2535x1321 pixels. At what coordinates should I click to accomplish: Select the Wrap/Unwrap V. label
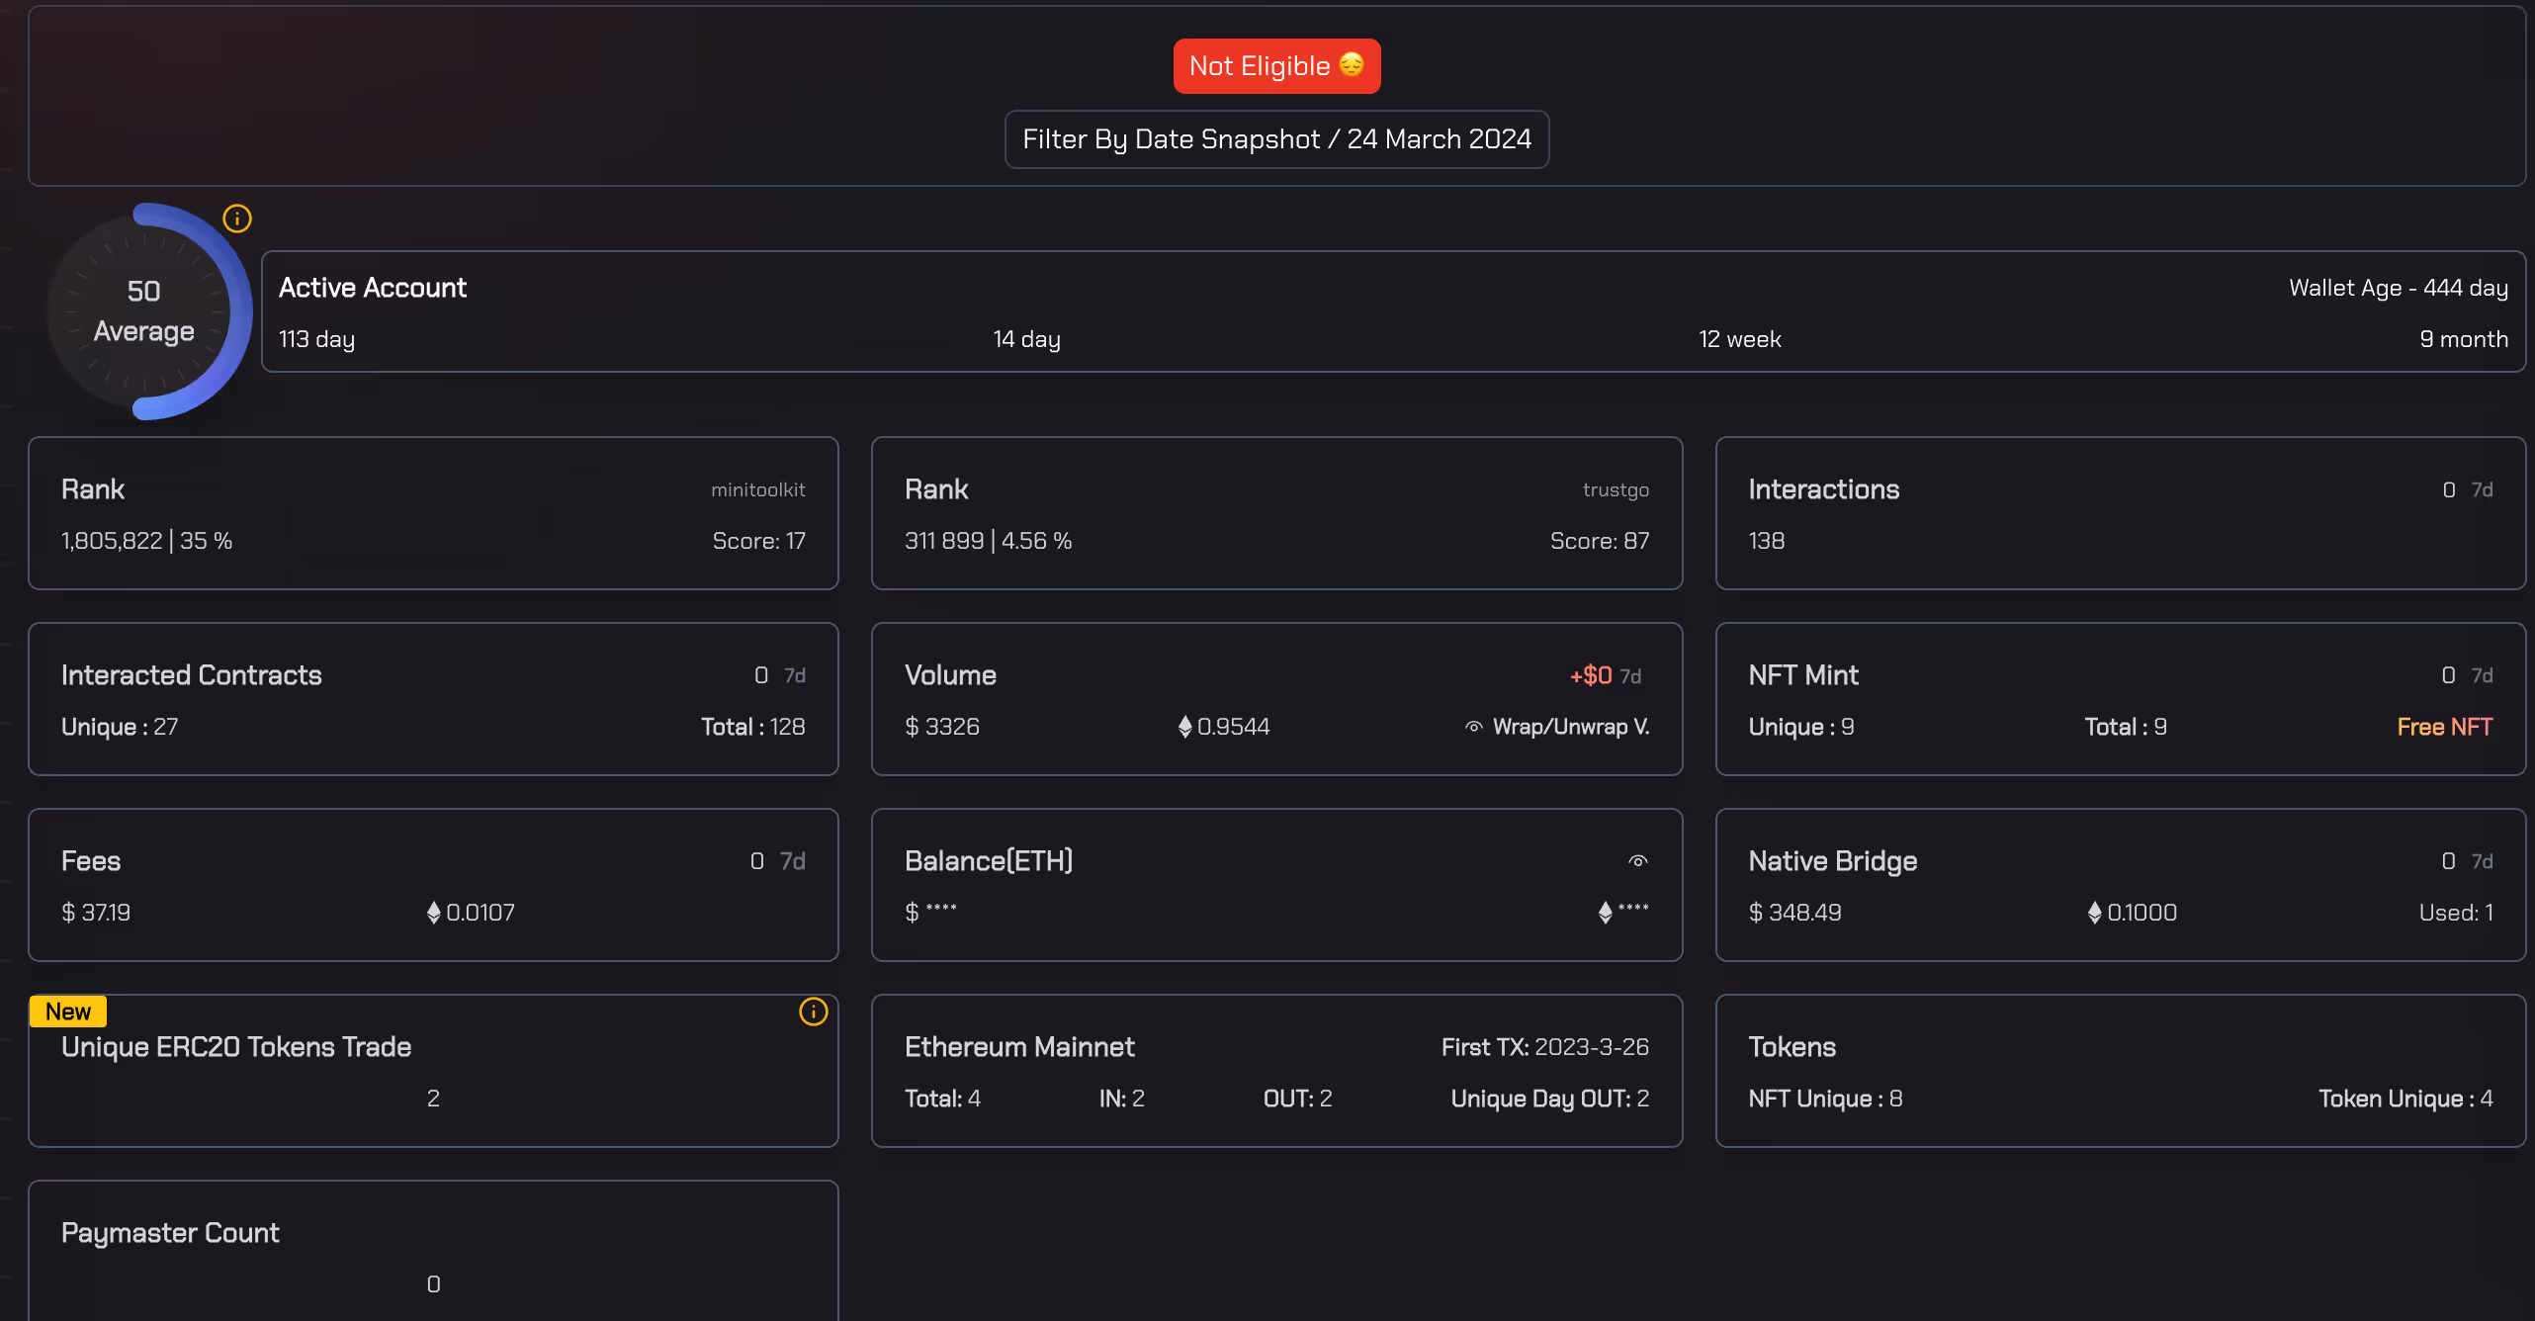pos(1570,727)
